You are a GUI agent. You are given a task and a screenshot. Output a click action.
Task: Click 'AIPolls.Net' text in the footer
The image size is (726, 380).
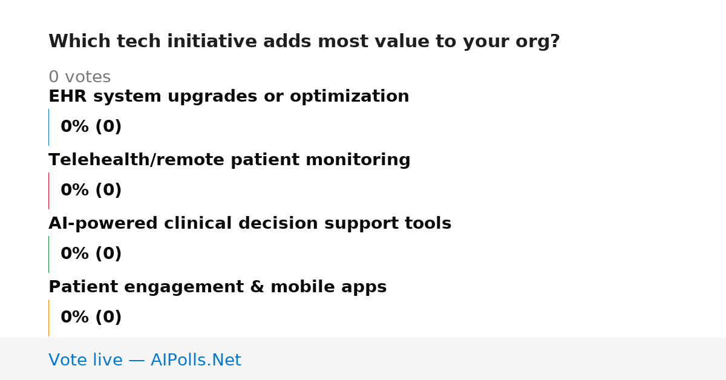[x=195, y=361]
